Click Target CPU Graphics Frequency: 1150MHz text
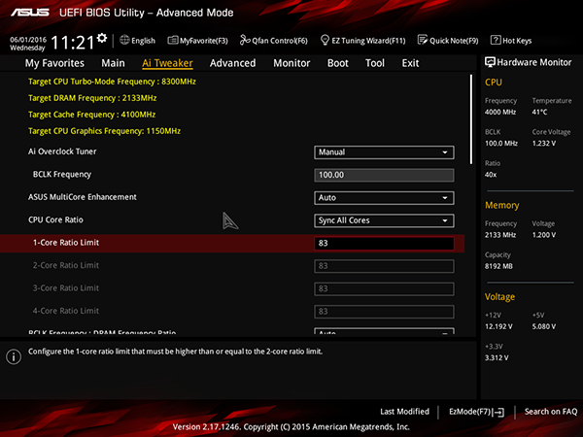Screen dimensions: 583x437 click(x=105, y=131)
